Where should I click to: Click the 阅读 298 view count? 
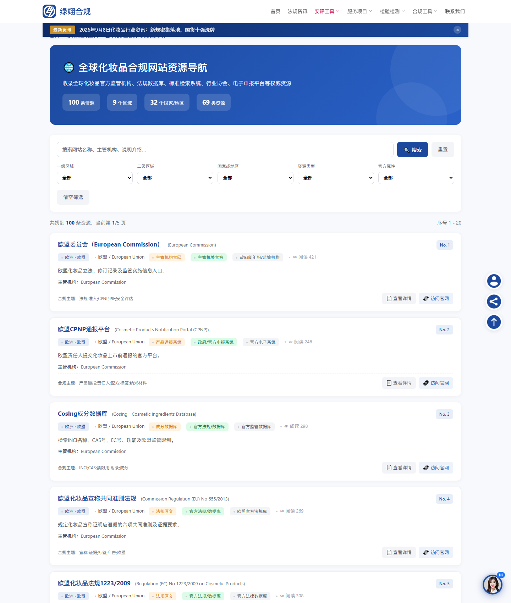[x=296, y=426]
